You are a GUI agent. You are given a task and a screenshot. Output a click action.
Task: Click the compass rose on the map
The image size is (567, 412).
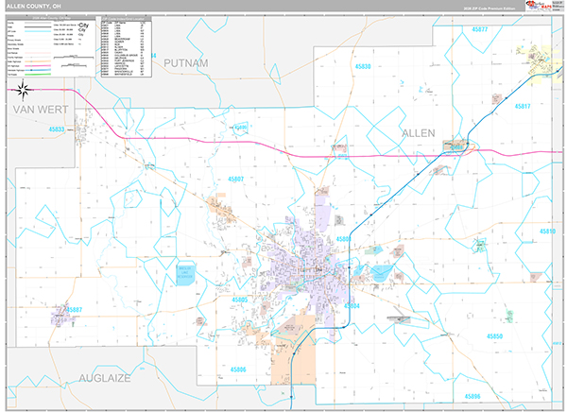click(x=23, y=90)
